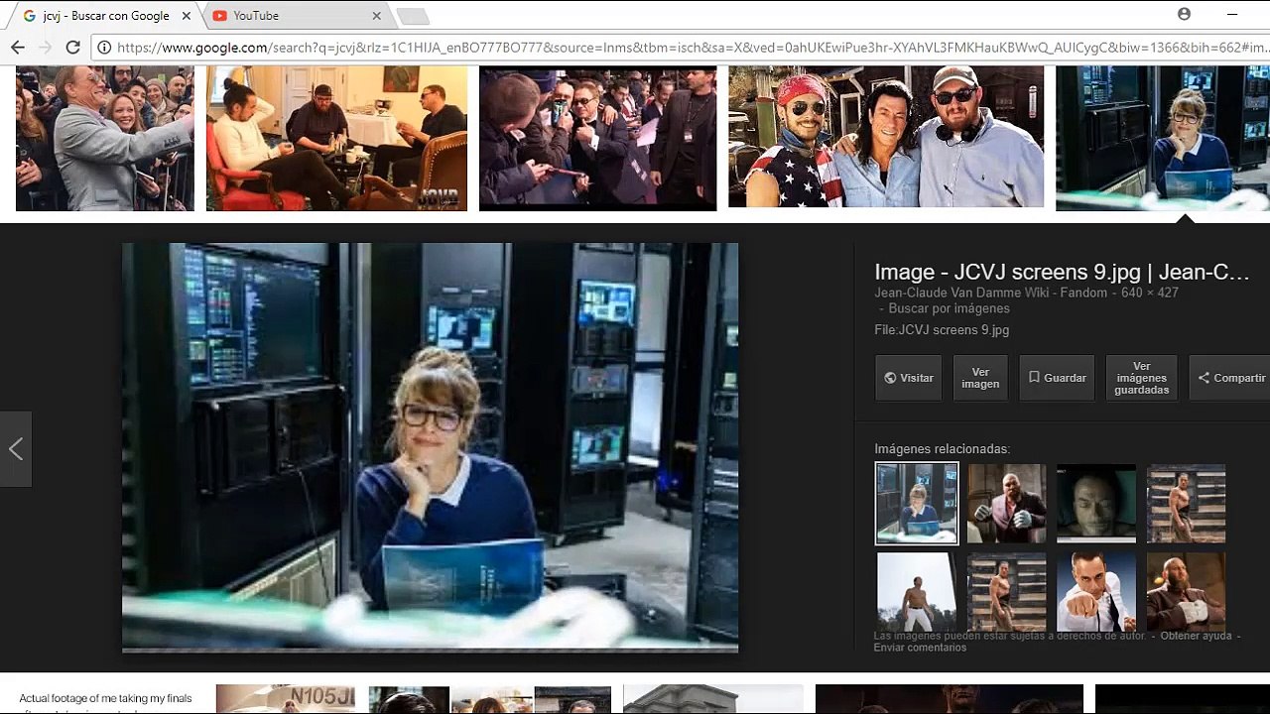Click 'Actual footage of me taking my finals' caption
Screen dimensions: 1270x714
[105, 699]
